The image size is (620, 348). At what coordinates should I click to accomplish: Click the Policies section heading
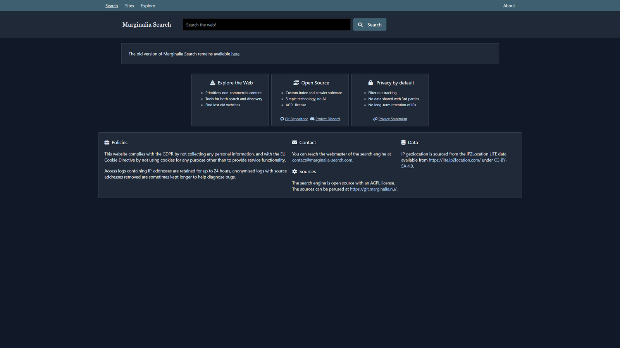[119, 143]
